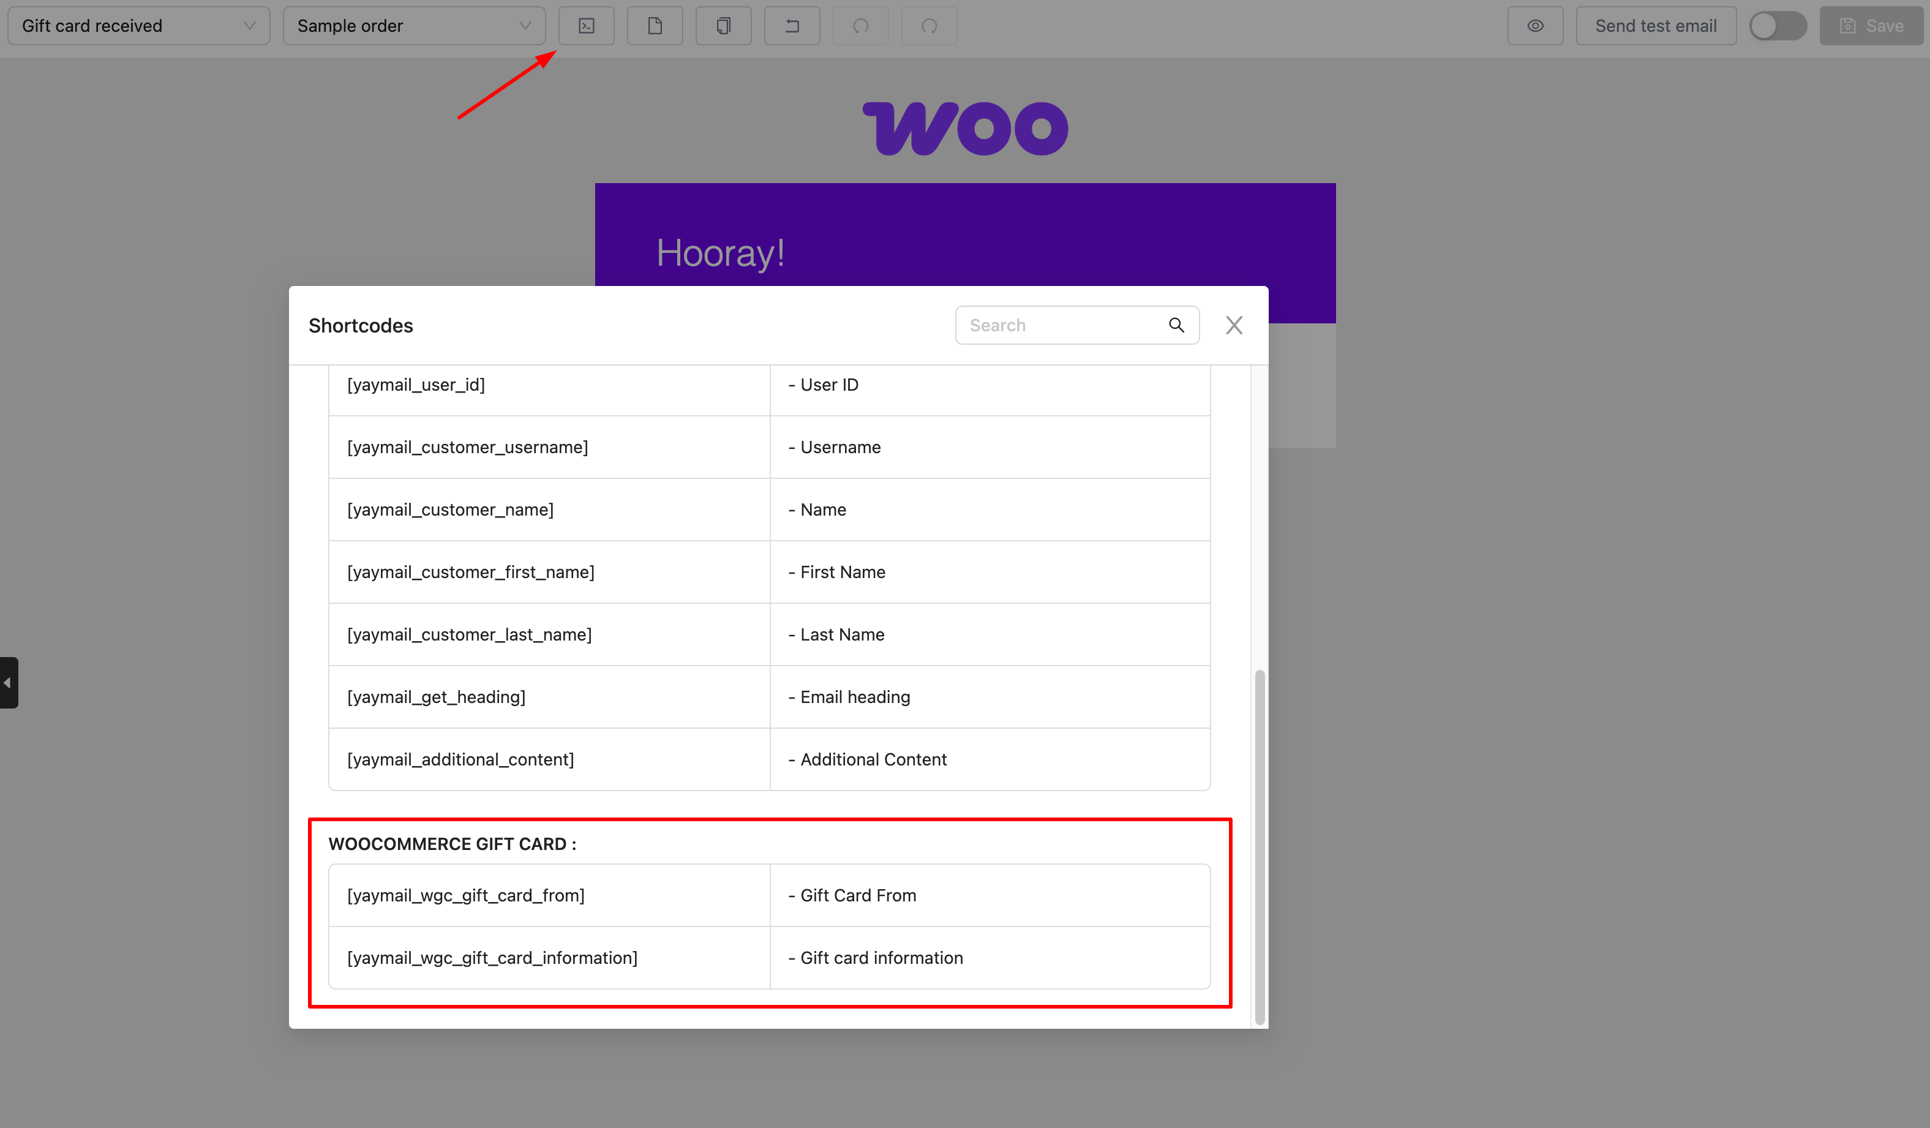Select the [yaymail_wgc_gift_card_information] shortcode
This screenshot has height=1128, width=1930.
492,958
